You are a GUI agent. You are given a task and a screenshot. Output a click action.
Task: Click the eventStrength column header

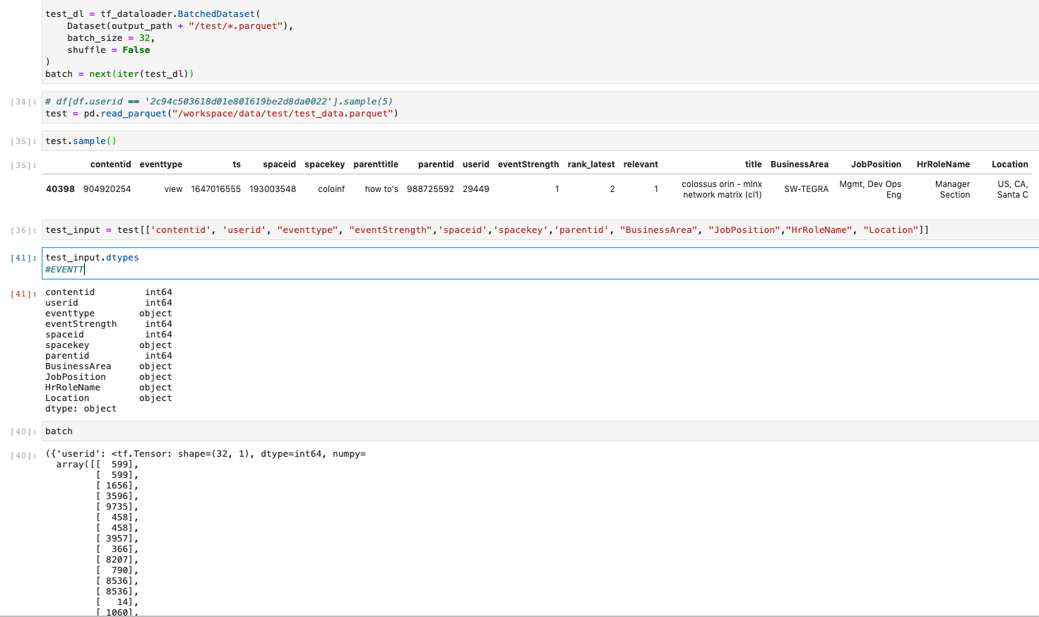(x=528, y=164)
